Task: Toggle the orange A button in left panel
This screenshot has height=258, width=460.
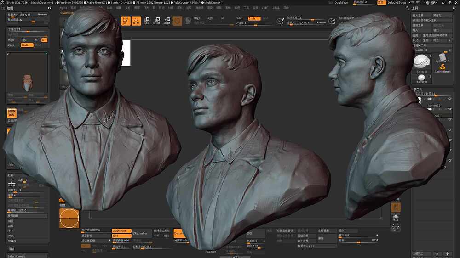Action: 44,40
